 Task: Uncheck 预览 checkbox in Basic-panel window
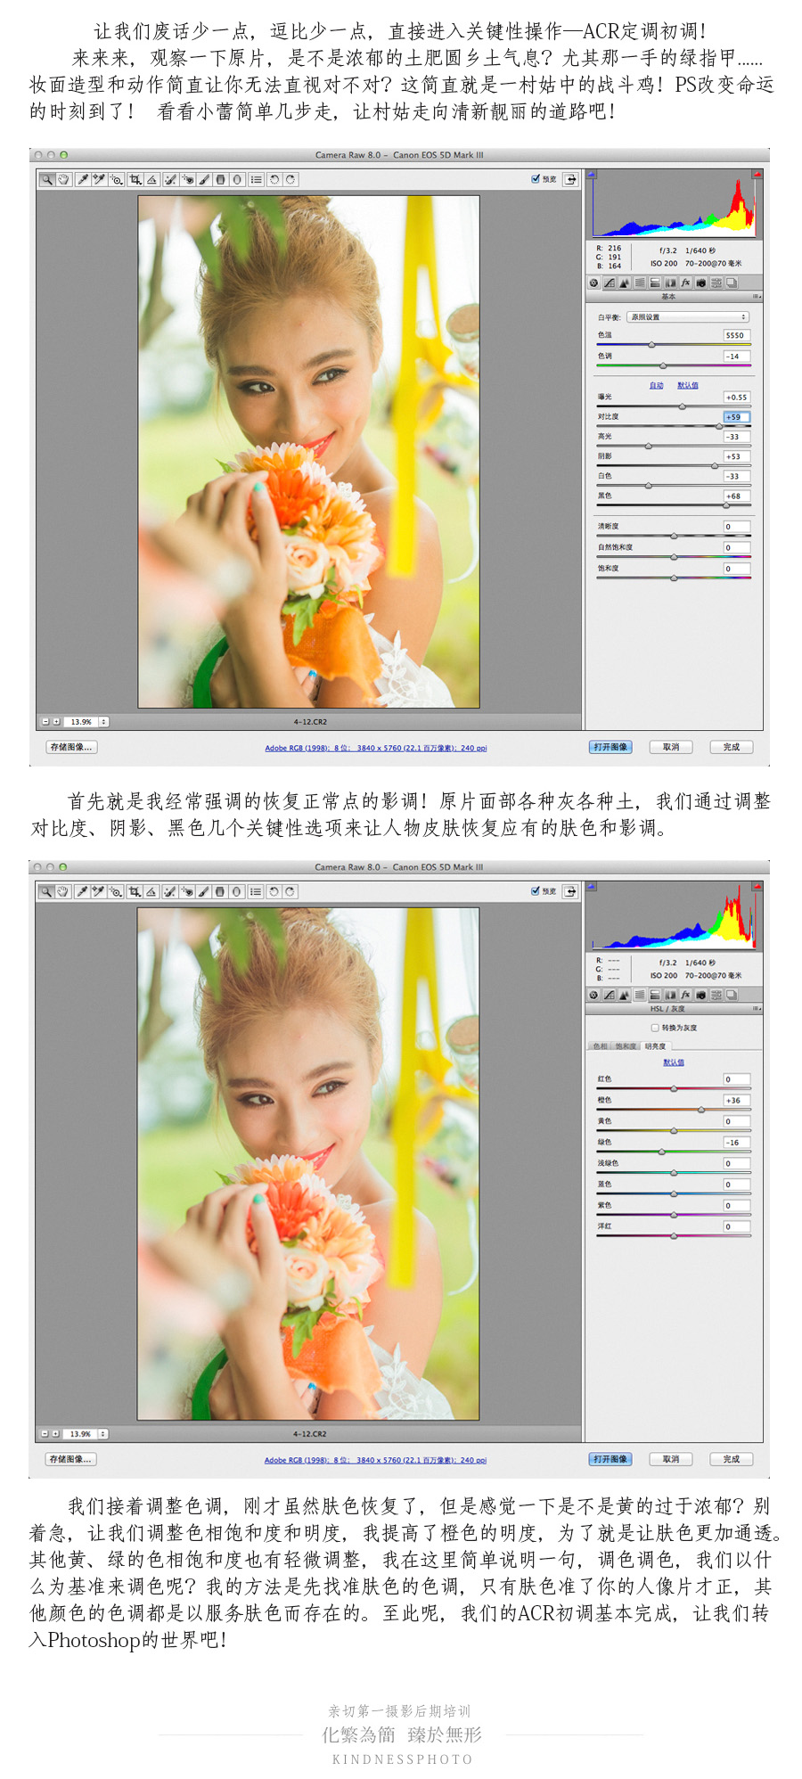pos(536,179)
